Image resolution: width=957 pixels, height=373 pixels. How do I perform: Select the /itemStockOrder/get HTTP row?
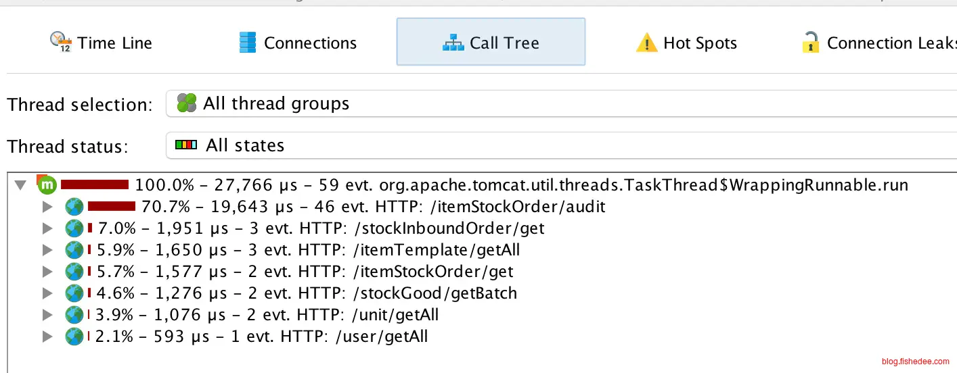305,272
